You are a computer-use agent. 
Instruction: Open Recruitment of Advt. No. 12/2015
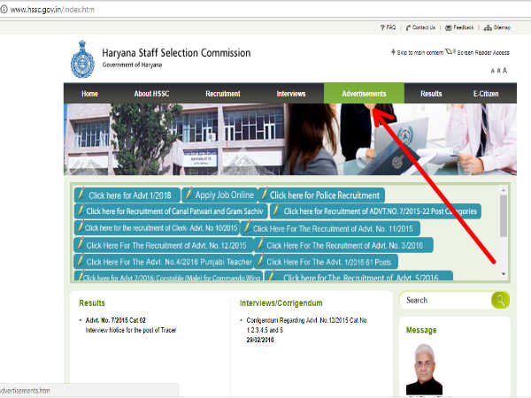[163, 245]
